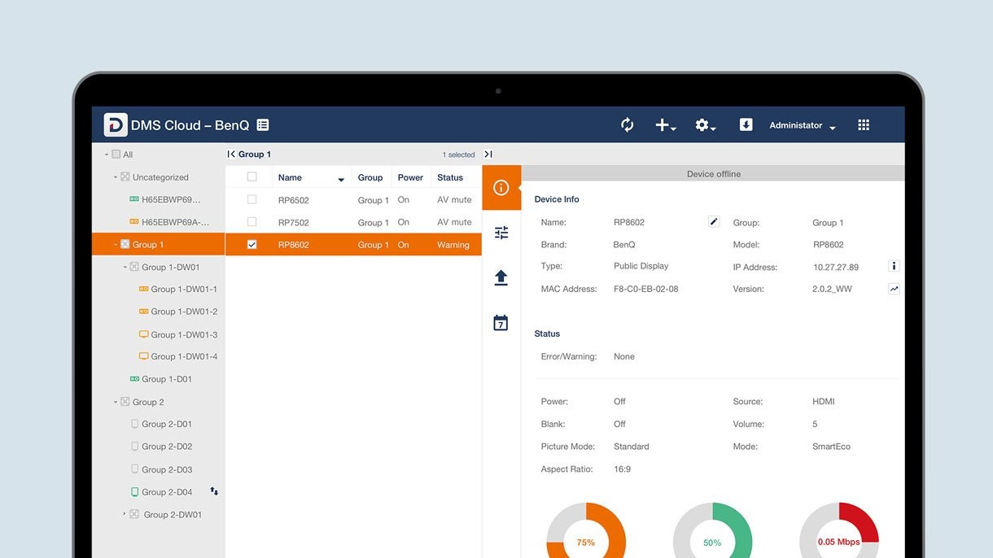Open the settings gear menu

point(704,125)
